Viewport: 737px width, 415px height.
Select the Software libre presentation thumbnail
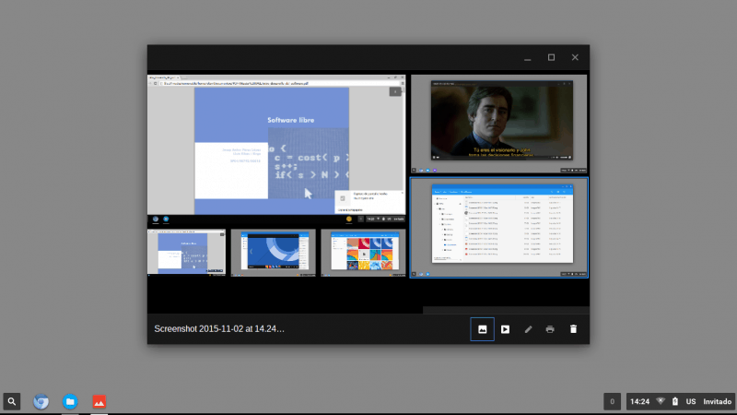click(x=276, y=149)
